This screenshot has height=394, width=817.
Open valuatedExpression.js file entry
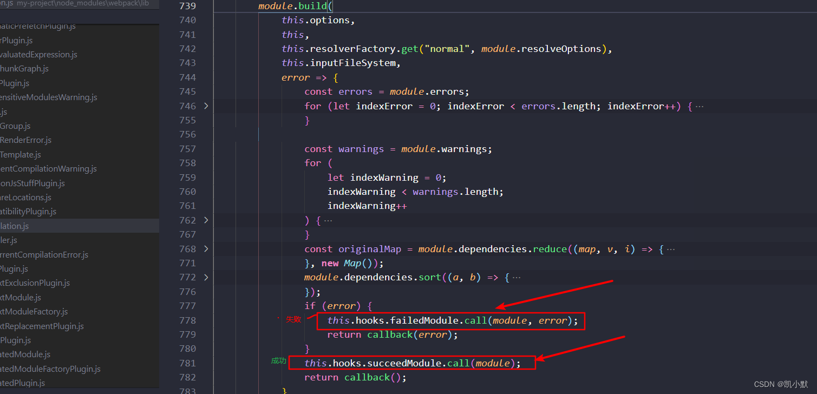38,55
